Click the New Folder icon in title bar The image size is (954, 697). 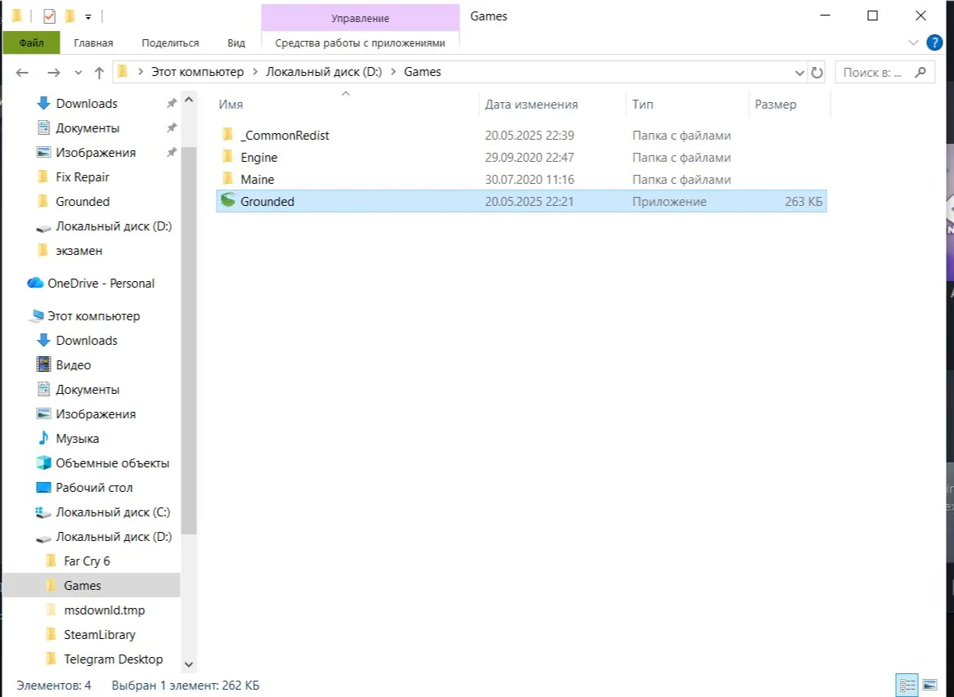tap(70, 16)
